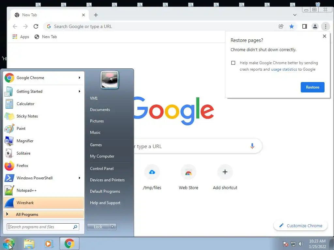Close the New Tab tab
Viewport: 334px width, 250px height.
point(83,15)
